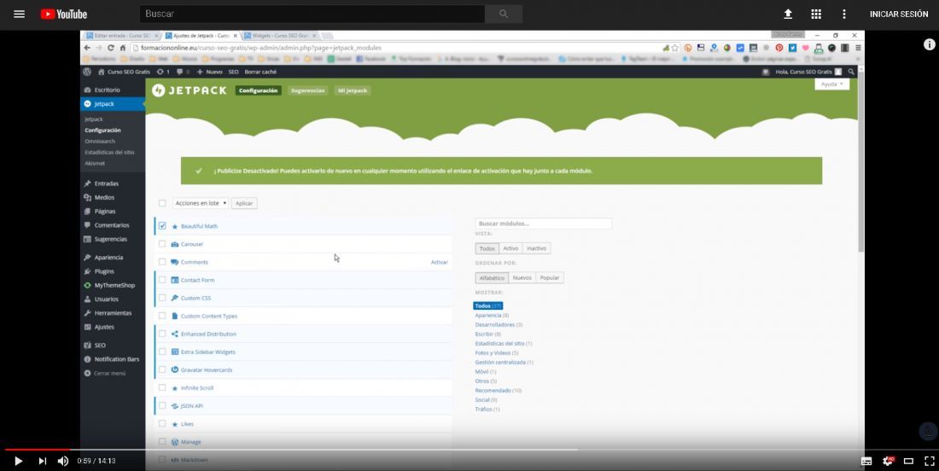Viewport: 939px width, 471px height.
Task: Go to YouTube home via the logo
Action: pos(64,14)
